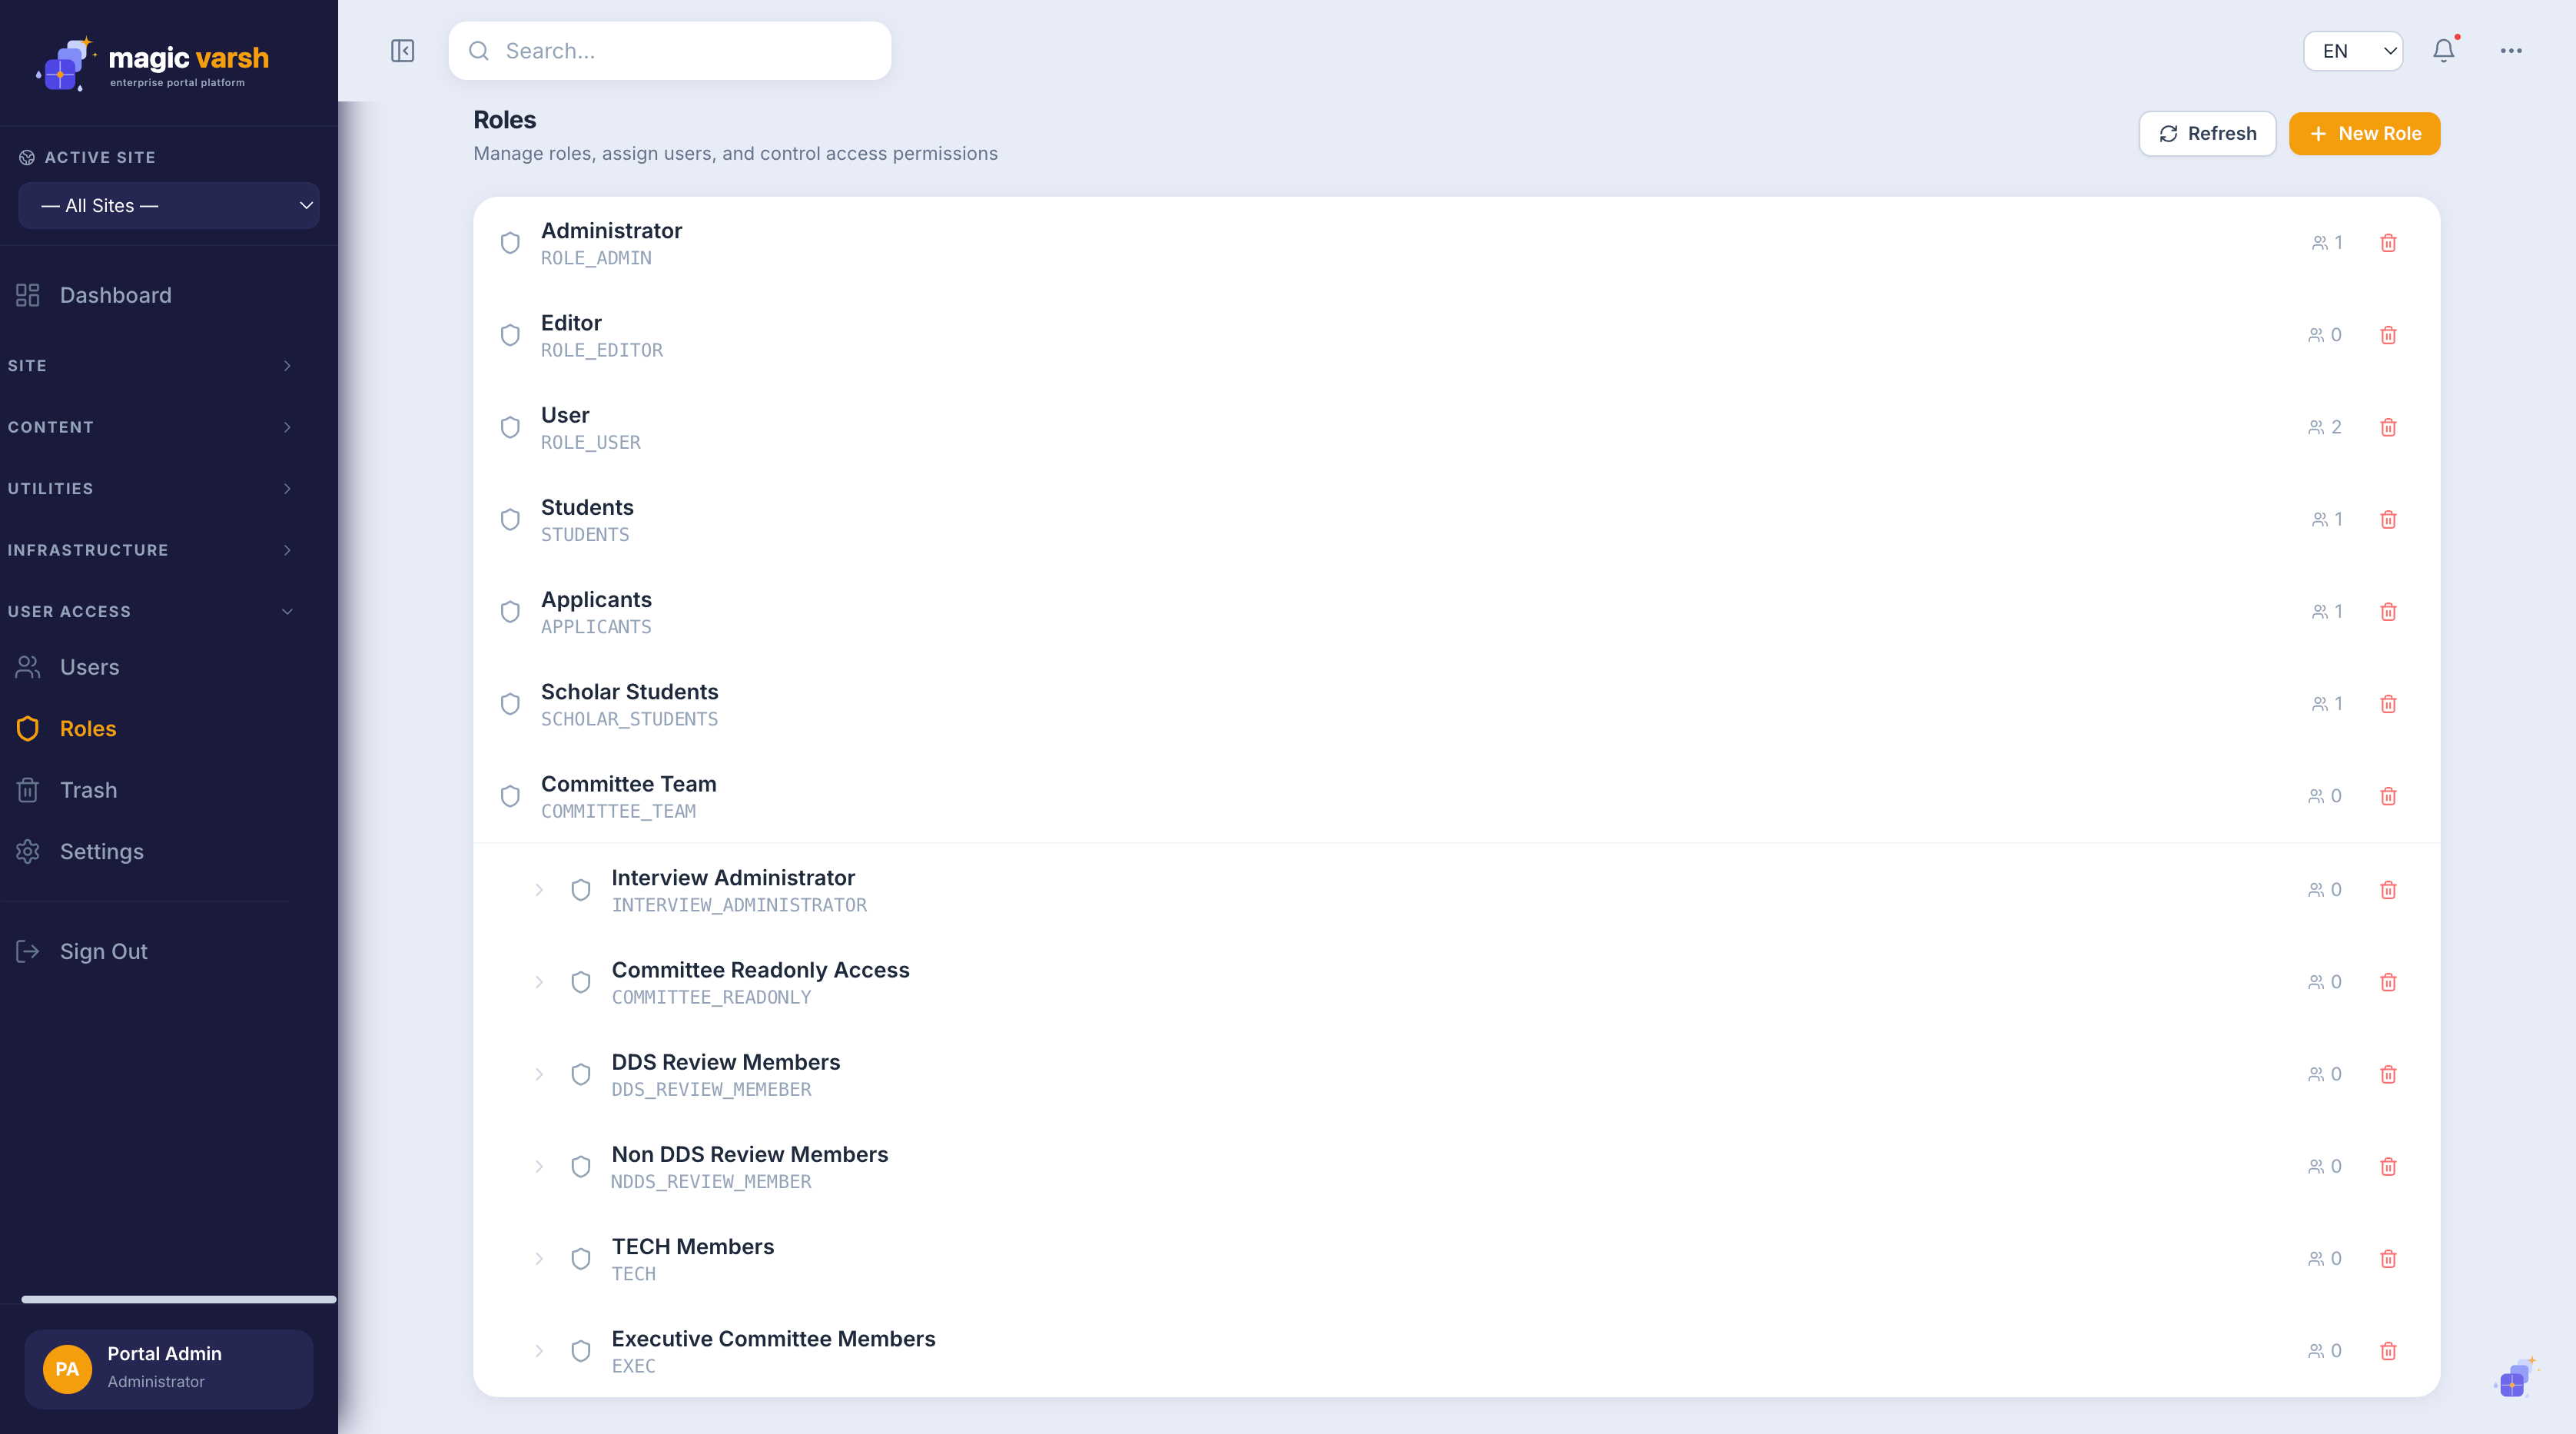Click the magic varsh logo
The image size is (2576, 1434).
(152, 63)
